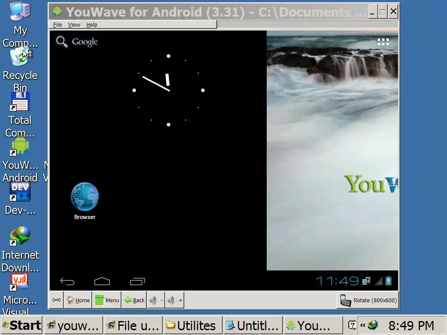
Task: Expand hidden tray icons chevron
Action: pos(363,325)
